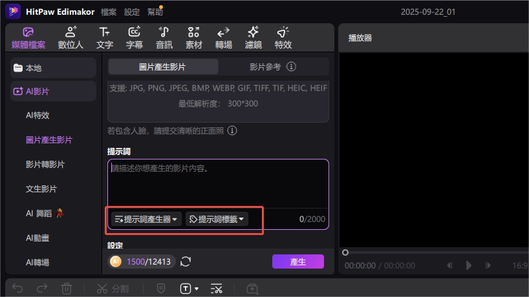Image resolution: width=529 pixels, height=297 pixels.
Task: Expand the 提示詞標籤 dropdown
Action: (217, 220)
